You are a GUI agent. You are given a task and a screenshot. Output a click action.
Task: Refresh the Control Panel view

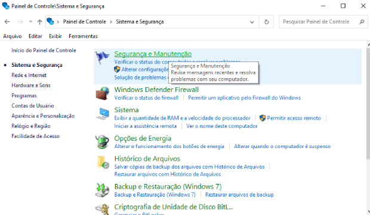[x=266, y=22]
